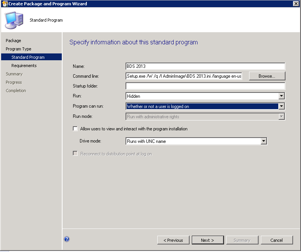Open the Program can run dropdown arrow
Screen dimensions: 301x252
point(281,106)
